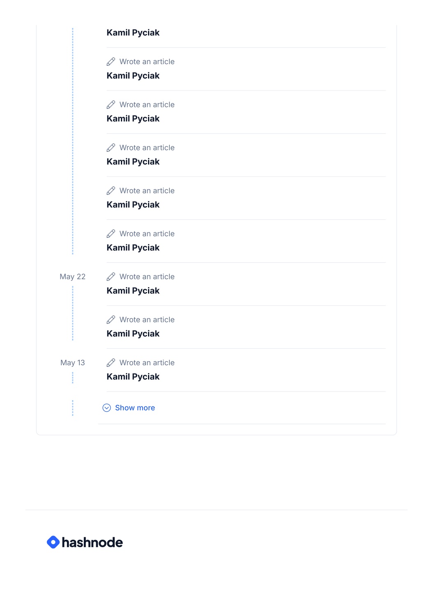Click the fourth pencil icon from the top
This screenshot has width=421, height=596.
tap(111, 191)
